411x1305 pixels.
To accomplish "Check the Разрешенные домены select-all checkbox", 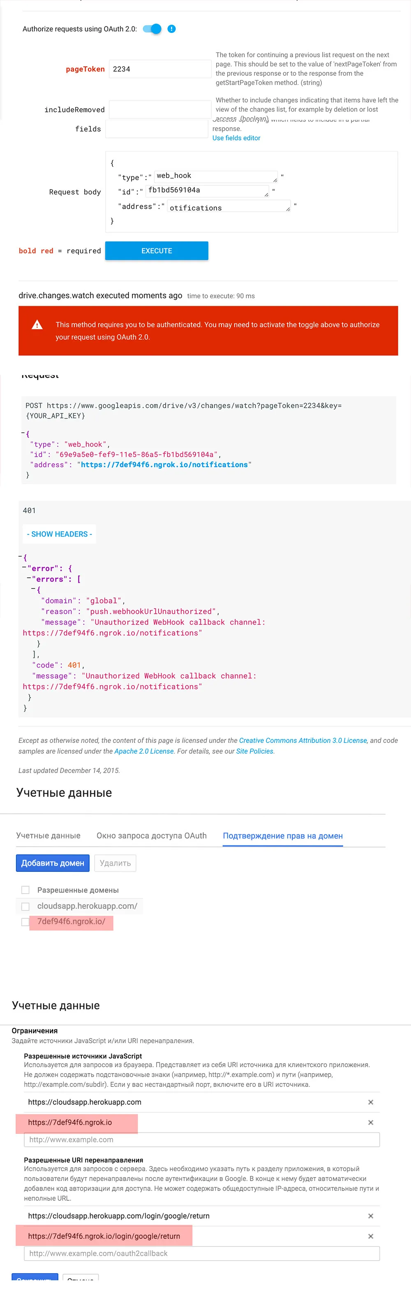I will pyautogui.click(x=25, y=890).
